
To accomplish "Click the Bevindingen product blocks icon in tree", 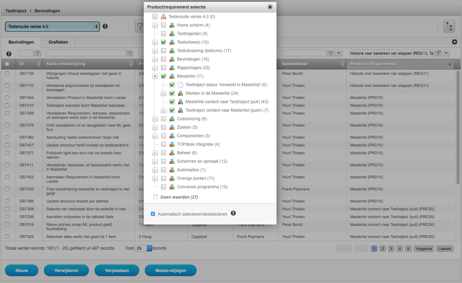I will click(172, 59).
